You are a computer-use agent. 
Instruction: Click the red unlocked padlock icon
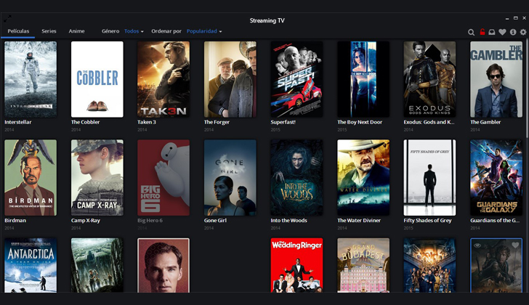[482, 32]
